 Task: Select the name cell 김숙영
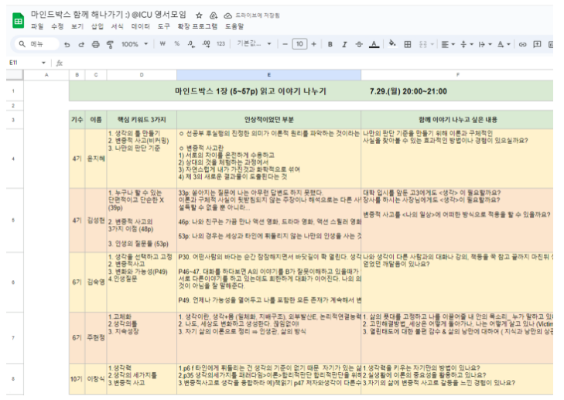tap(96, 282)
